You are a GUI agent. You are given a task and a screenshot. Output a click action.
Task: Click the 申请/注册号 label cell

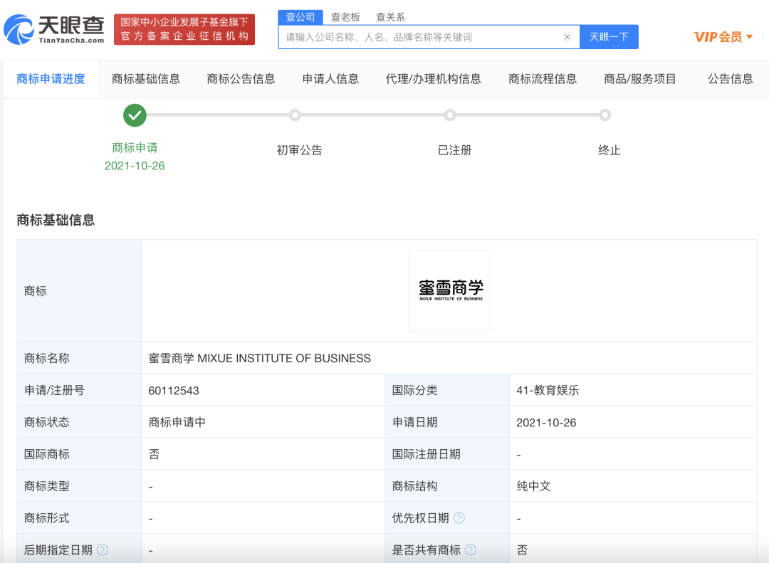pos(79,390)
